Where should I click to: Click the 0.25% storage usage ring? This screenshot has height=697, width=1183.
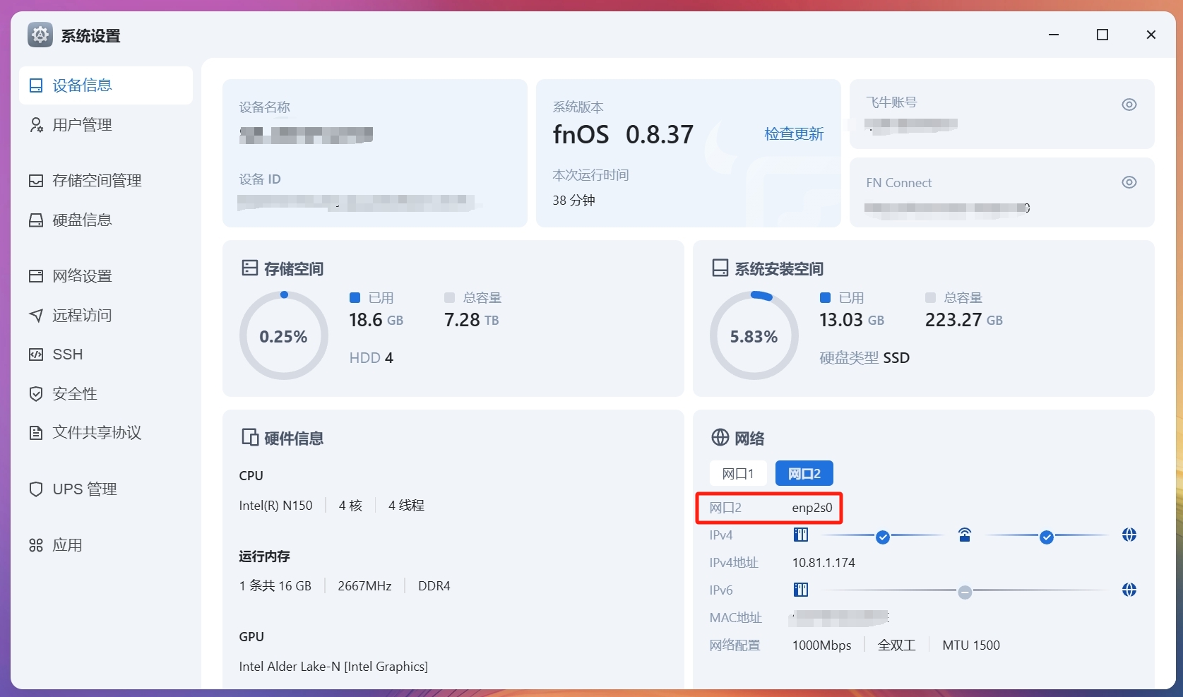[284, 335]
